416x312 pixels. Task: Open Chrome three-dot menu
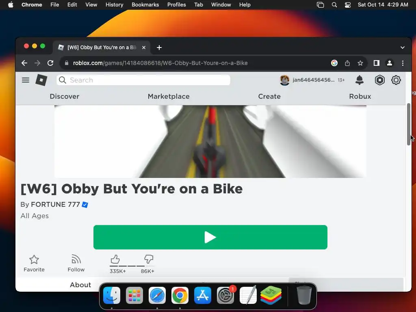(x=403, y=63)
